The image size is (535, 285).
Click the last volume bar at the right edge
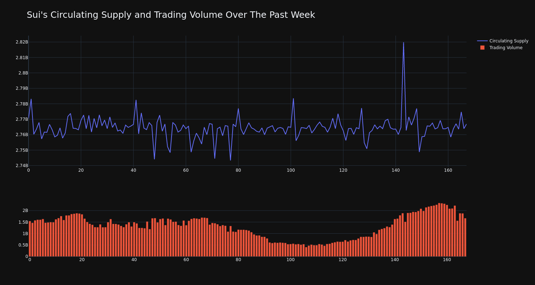click(465, 237)
